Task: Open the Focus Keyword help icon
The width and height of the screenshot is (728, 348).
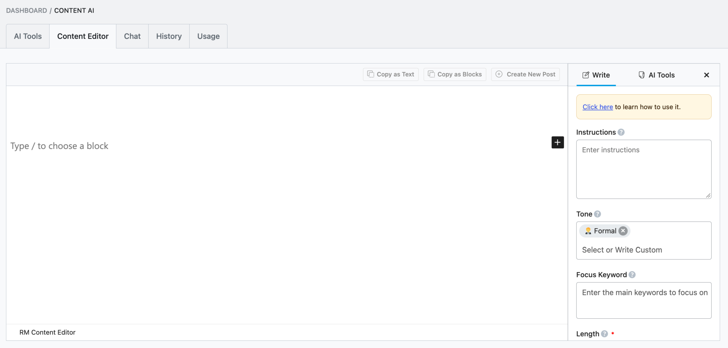Action: click(x=632, y=275)
